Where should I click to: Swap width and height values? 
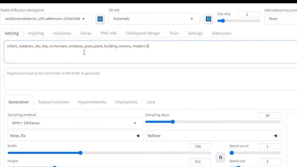(x=220, y=157)
